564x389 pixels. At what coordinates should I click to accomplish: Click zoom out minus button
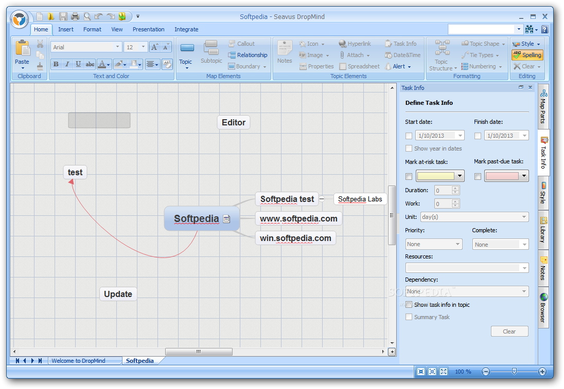(x=486, y=372)
